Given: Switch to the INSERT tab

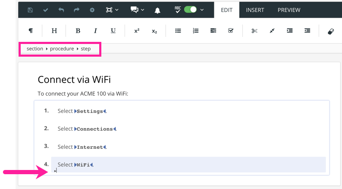Looking at the screenshot, I should (x=255, y=10).
